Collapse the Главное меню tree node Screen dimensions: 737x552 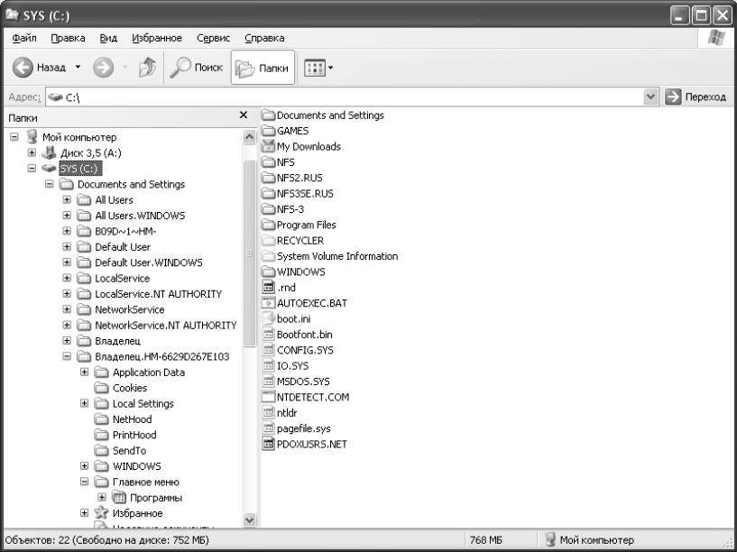coord(84,482)
